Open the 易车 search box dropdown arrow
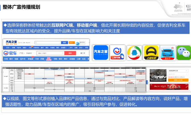191x120 pixels. pos(63,53)
